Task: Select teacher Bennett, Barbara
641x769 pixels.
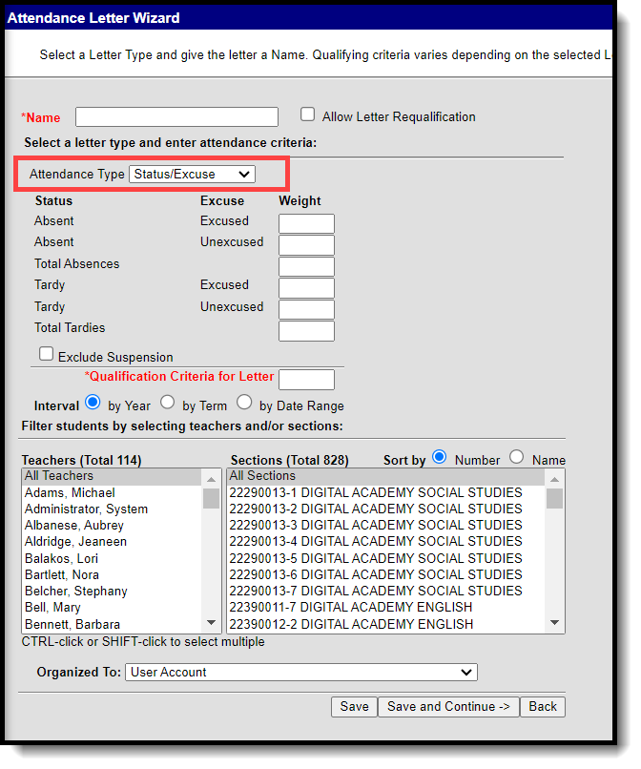Action: pos(112,624)
